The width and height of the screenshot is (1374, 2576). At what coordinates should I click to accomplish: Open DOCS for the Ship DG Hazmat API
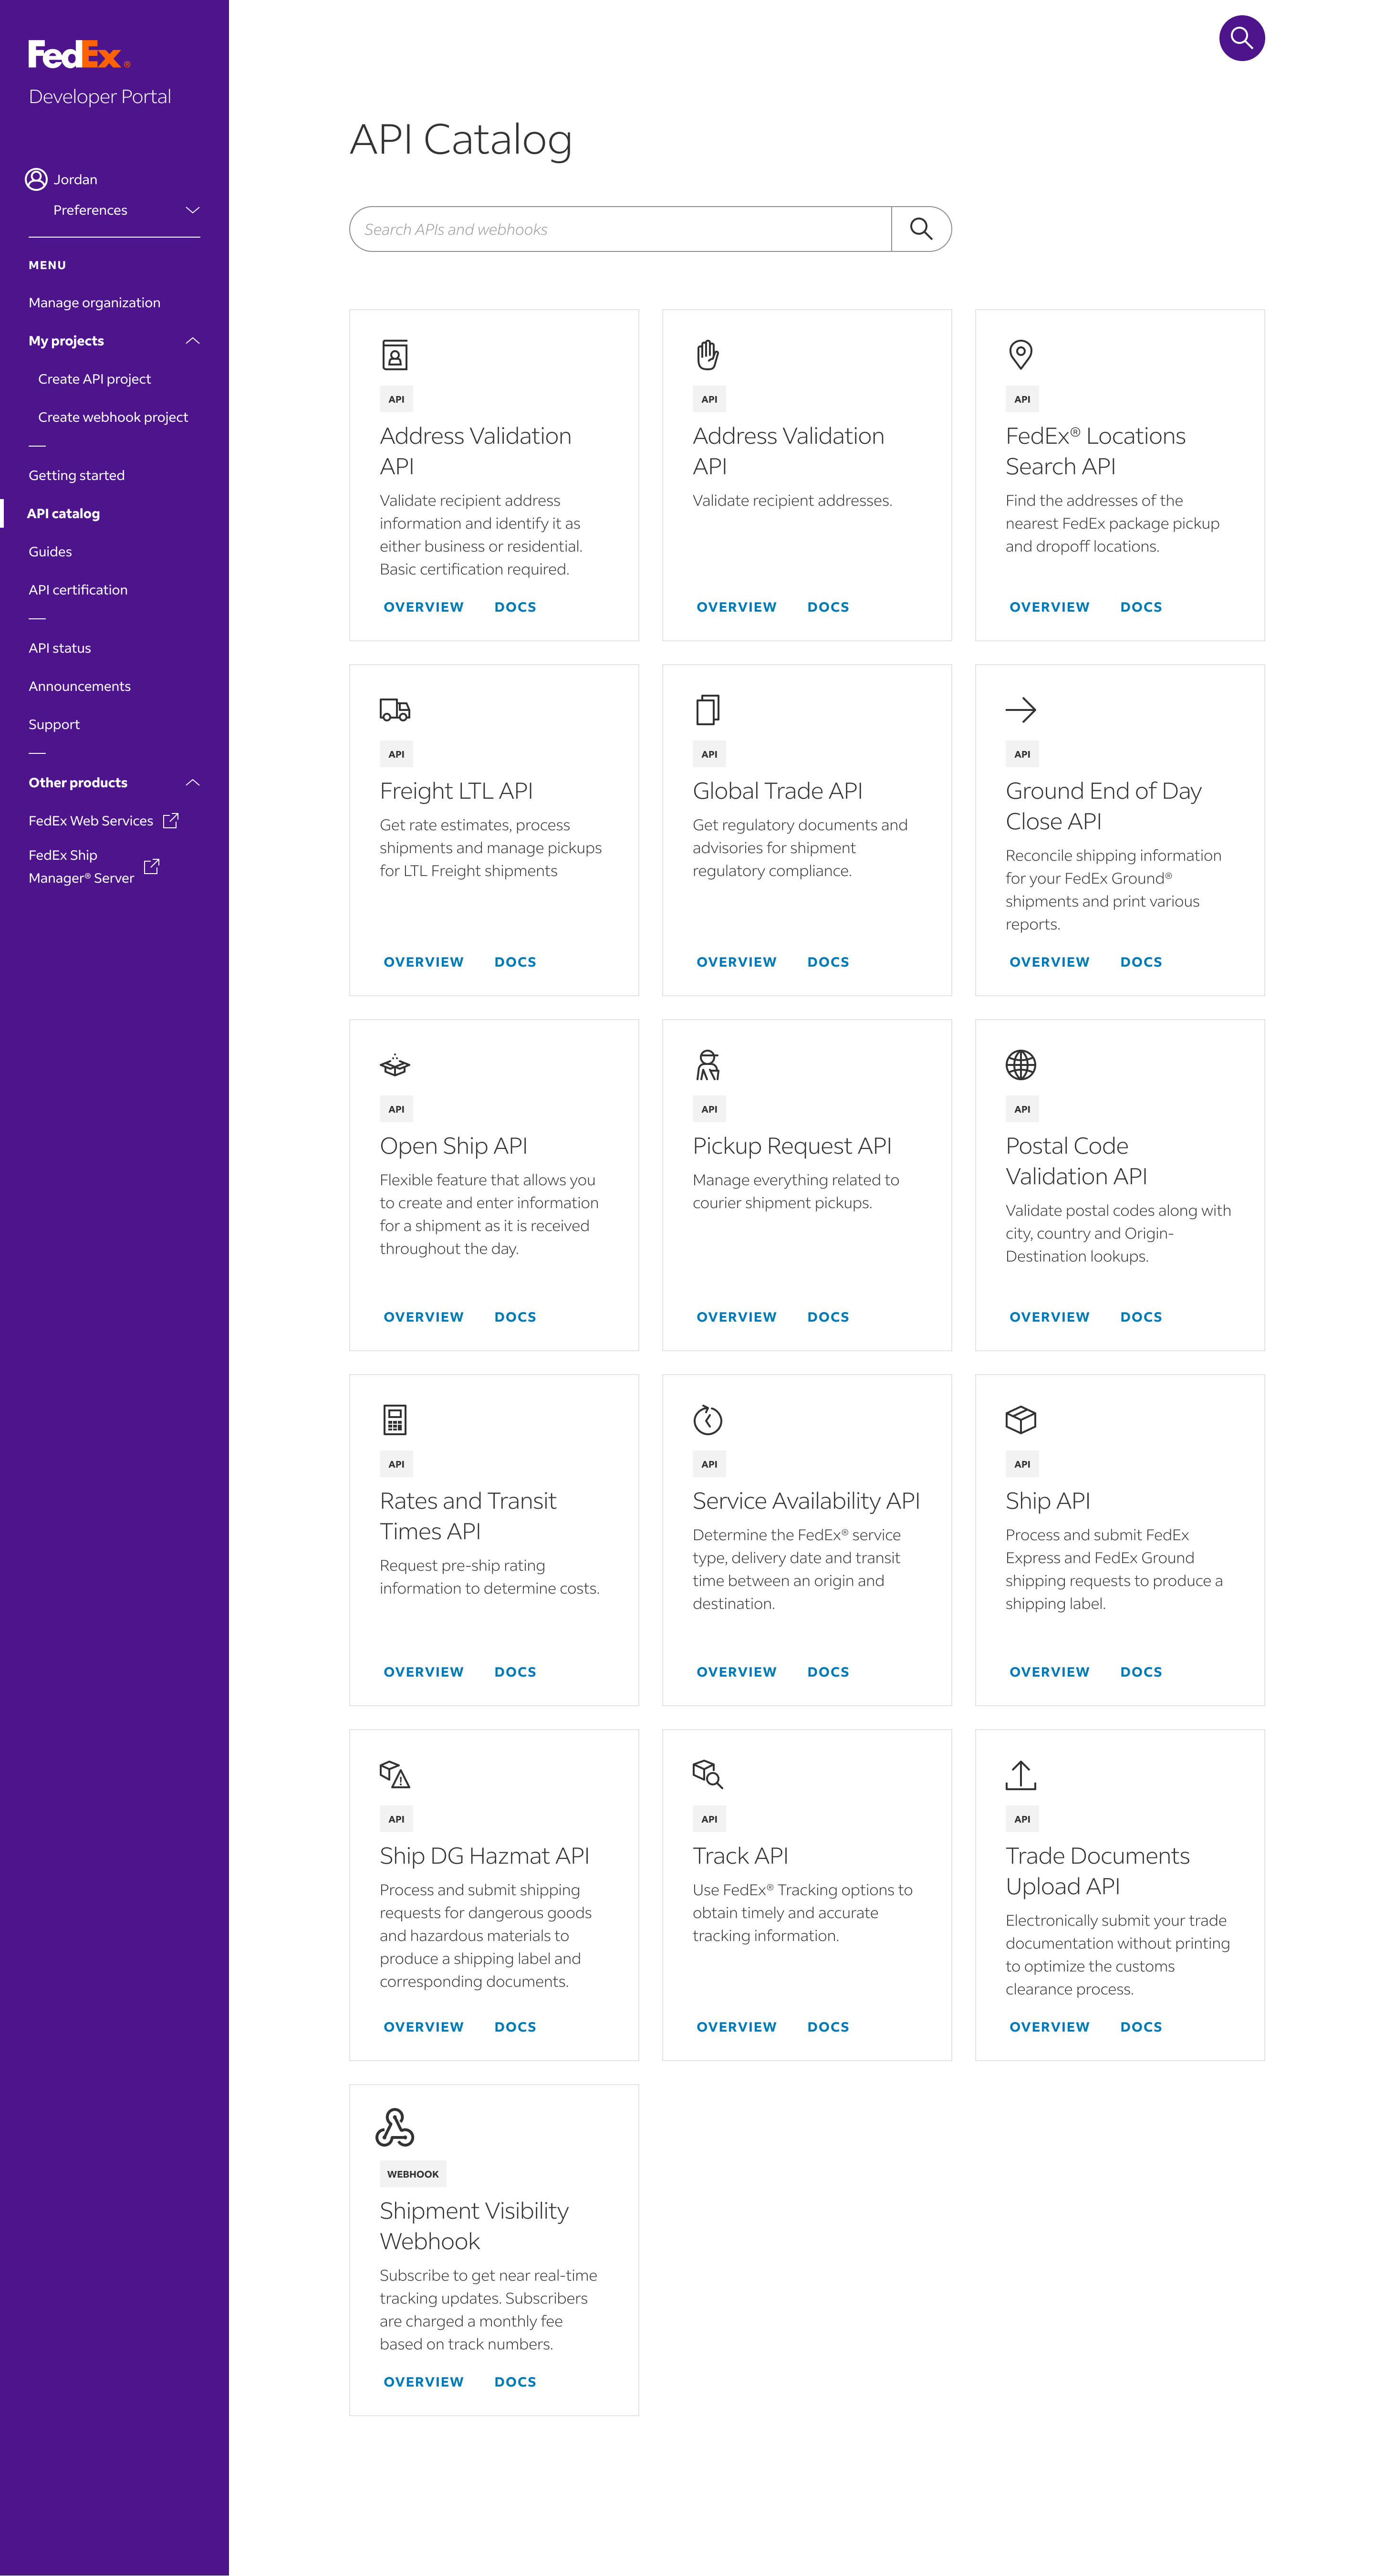pos(515,2026)
